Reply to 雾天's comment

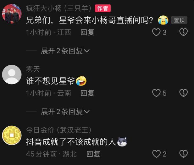pyautogui.click(x=87, y=93)
